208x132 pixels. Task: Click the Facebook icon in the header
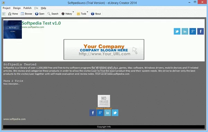click(200, 31)
